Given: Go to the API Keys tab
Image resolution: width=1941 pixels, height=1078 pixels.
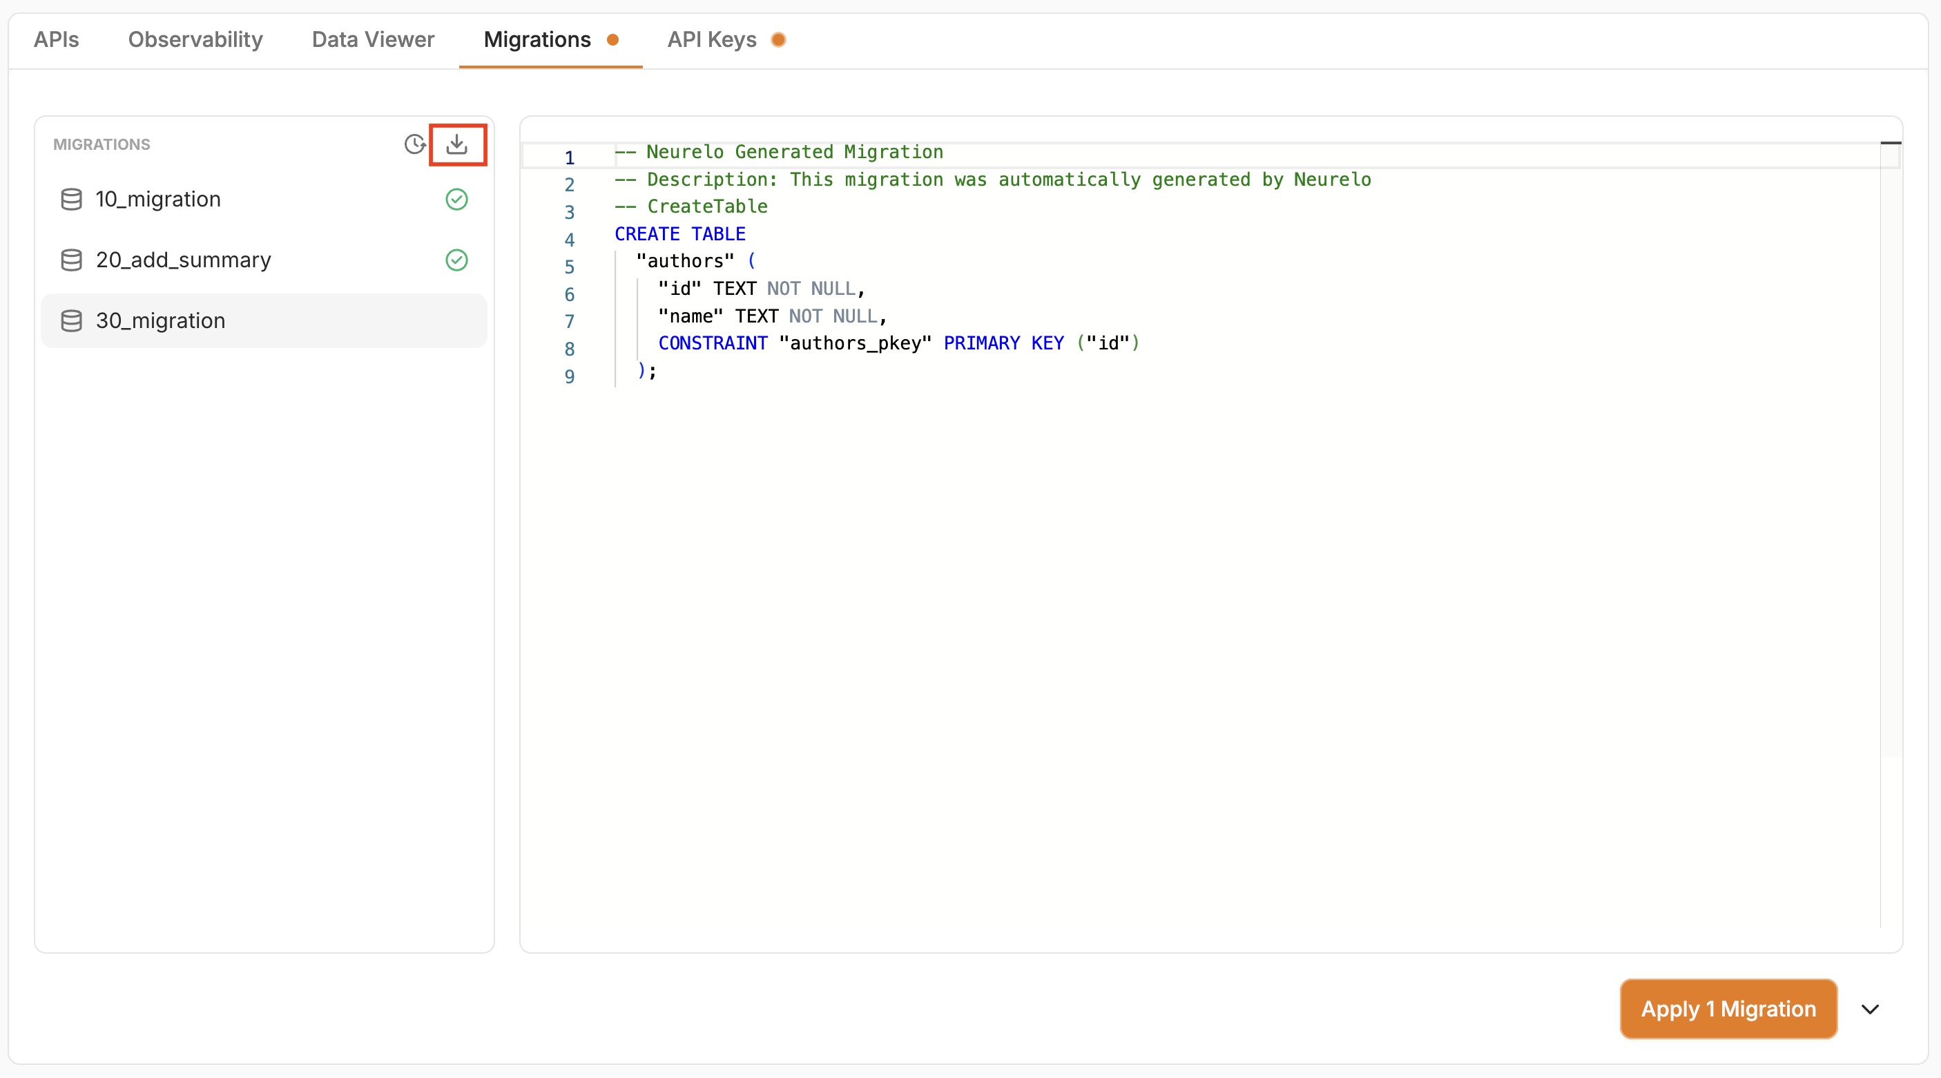Looking at the screenshot, I should 711,40.
